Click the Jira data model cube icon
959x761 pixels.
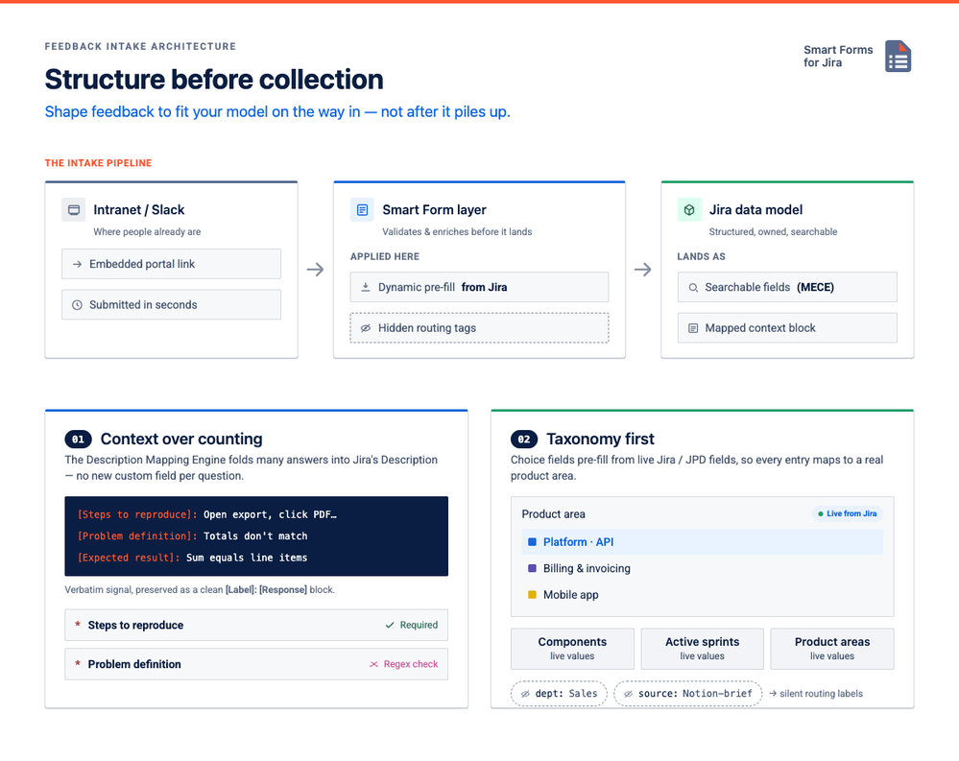(689, 209)
